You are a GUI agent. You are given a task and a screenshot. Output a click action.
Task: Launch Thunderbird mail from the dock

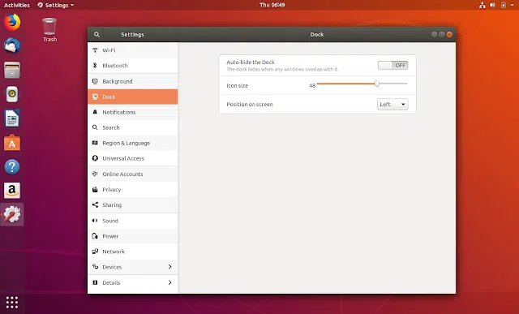(12, 46)
